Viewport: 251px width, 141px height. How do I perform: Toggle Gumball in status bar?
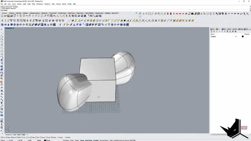[x=96, y=140]
